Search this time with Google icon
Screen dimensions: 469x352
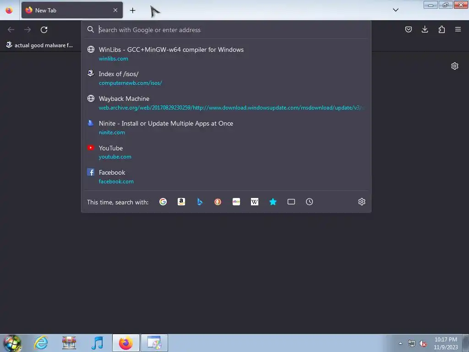tap(163, 202)
